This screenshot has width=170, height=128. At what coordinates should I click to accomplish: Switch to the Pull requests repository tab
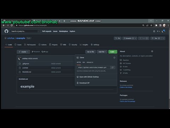(x=30, y=45)
